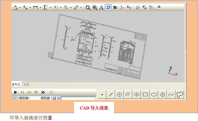Click the imported CAD drawing in the viewport
Image resolution: width=198 pixels, height=121 pixels.
click(97, 46)
